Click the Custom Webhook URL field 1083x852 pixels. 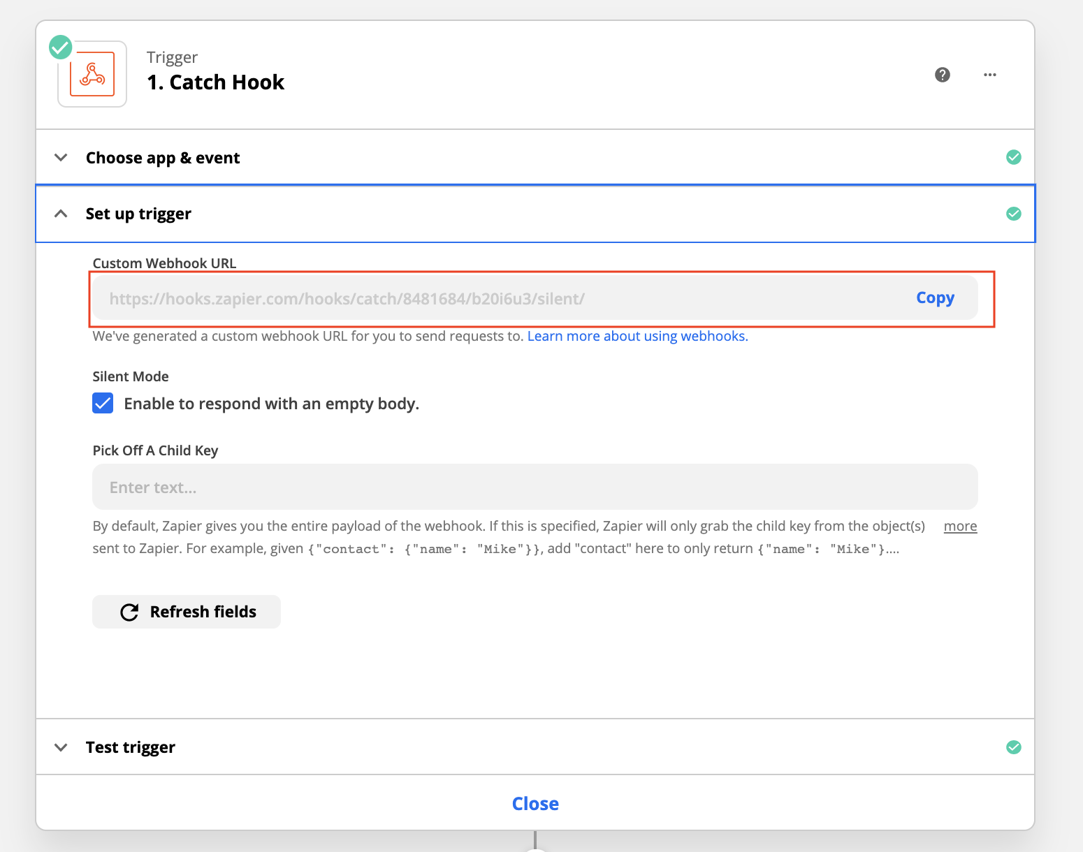coord(535,298)
